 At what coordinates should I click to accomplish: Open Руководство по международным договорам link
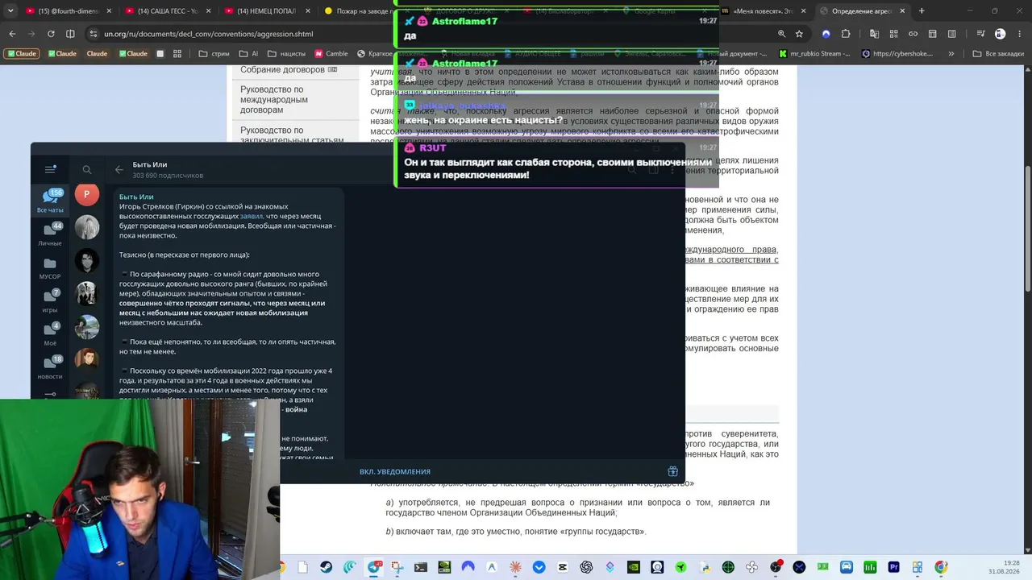274,100
